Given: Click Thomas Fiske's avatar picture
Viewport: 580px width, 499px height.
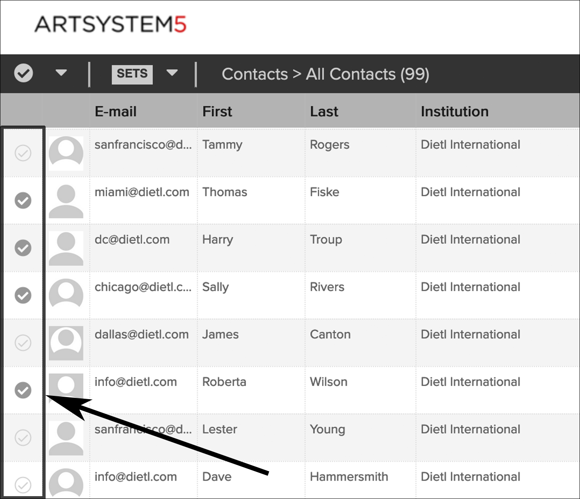Looking at the screenshot, I should click(x=66, y=201).
